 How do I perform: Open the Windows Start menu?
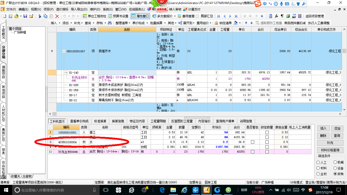click(6, 190)
